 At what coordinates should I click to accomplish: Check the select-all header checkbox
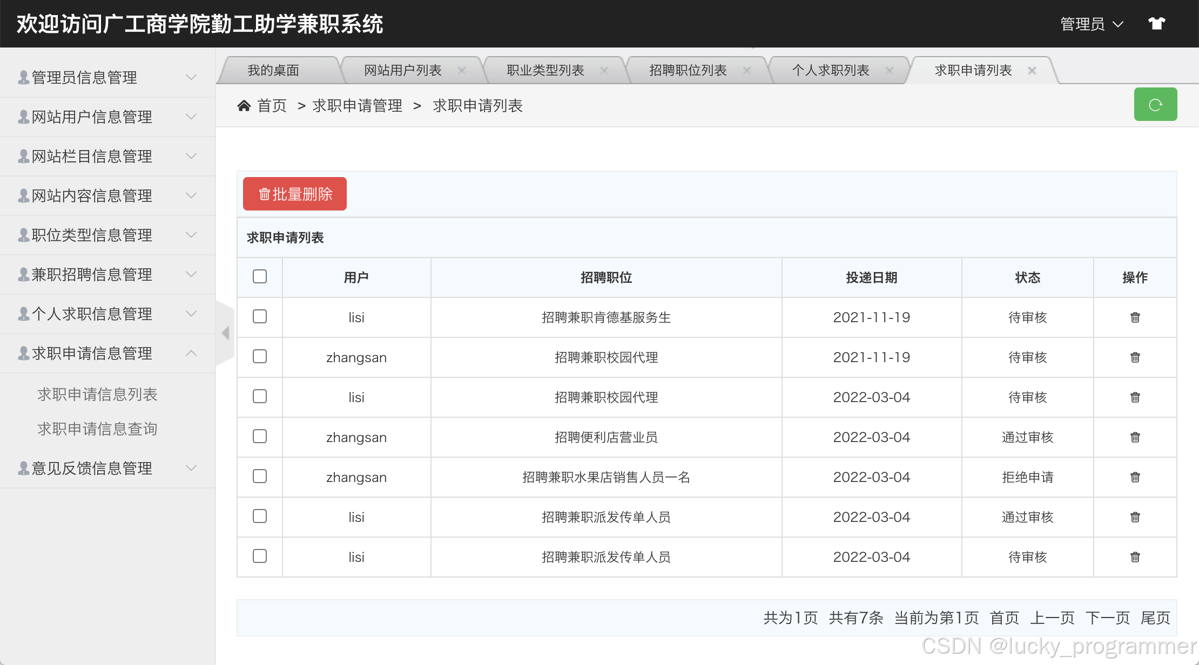point(260,276)
